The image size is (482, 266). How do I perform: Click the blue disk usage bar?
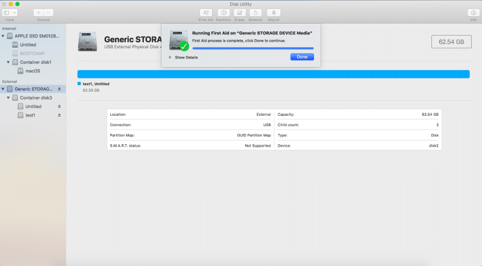[274, 74]
